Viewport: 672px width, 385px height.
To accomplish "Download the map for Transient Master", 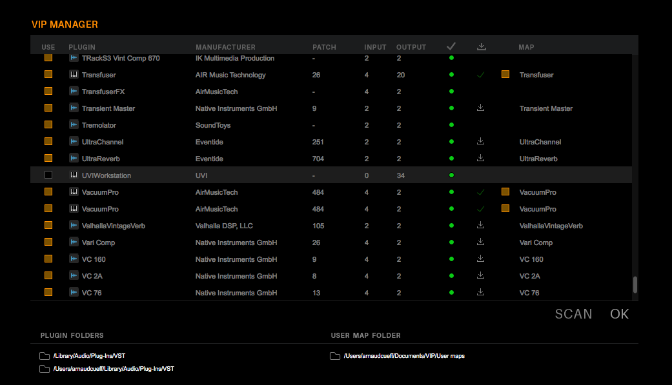I will [x=480, y=108].
